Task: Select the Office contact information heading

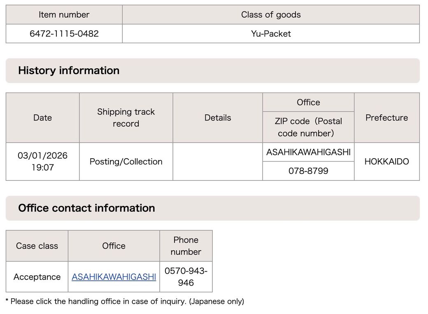Action: pyautogui.click(x=86, y=208)
